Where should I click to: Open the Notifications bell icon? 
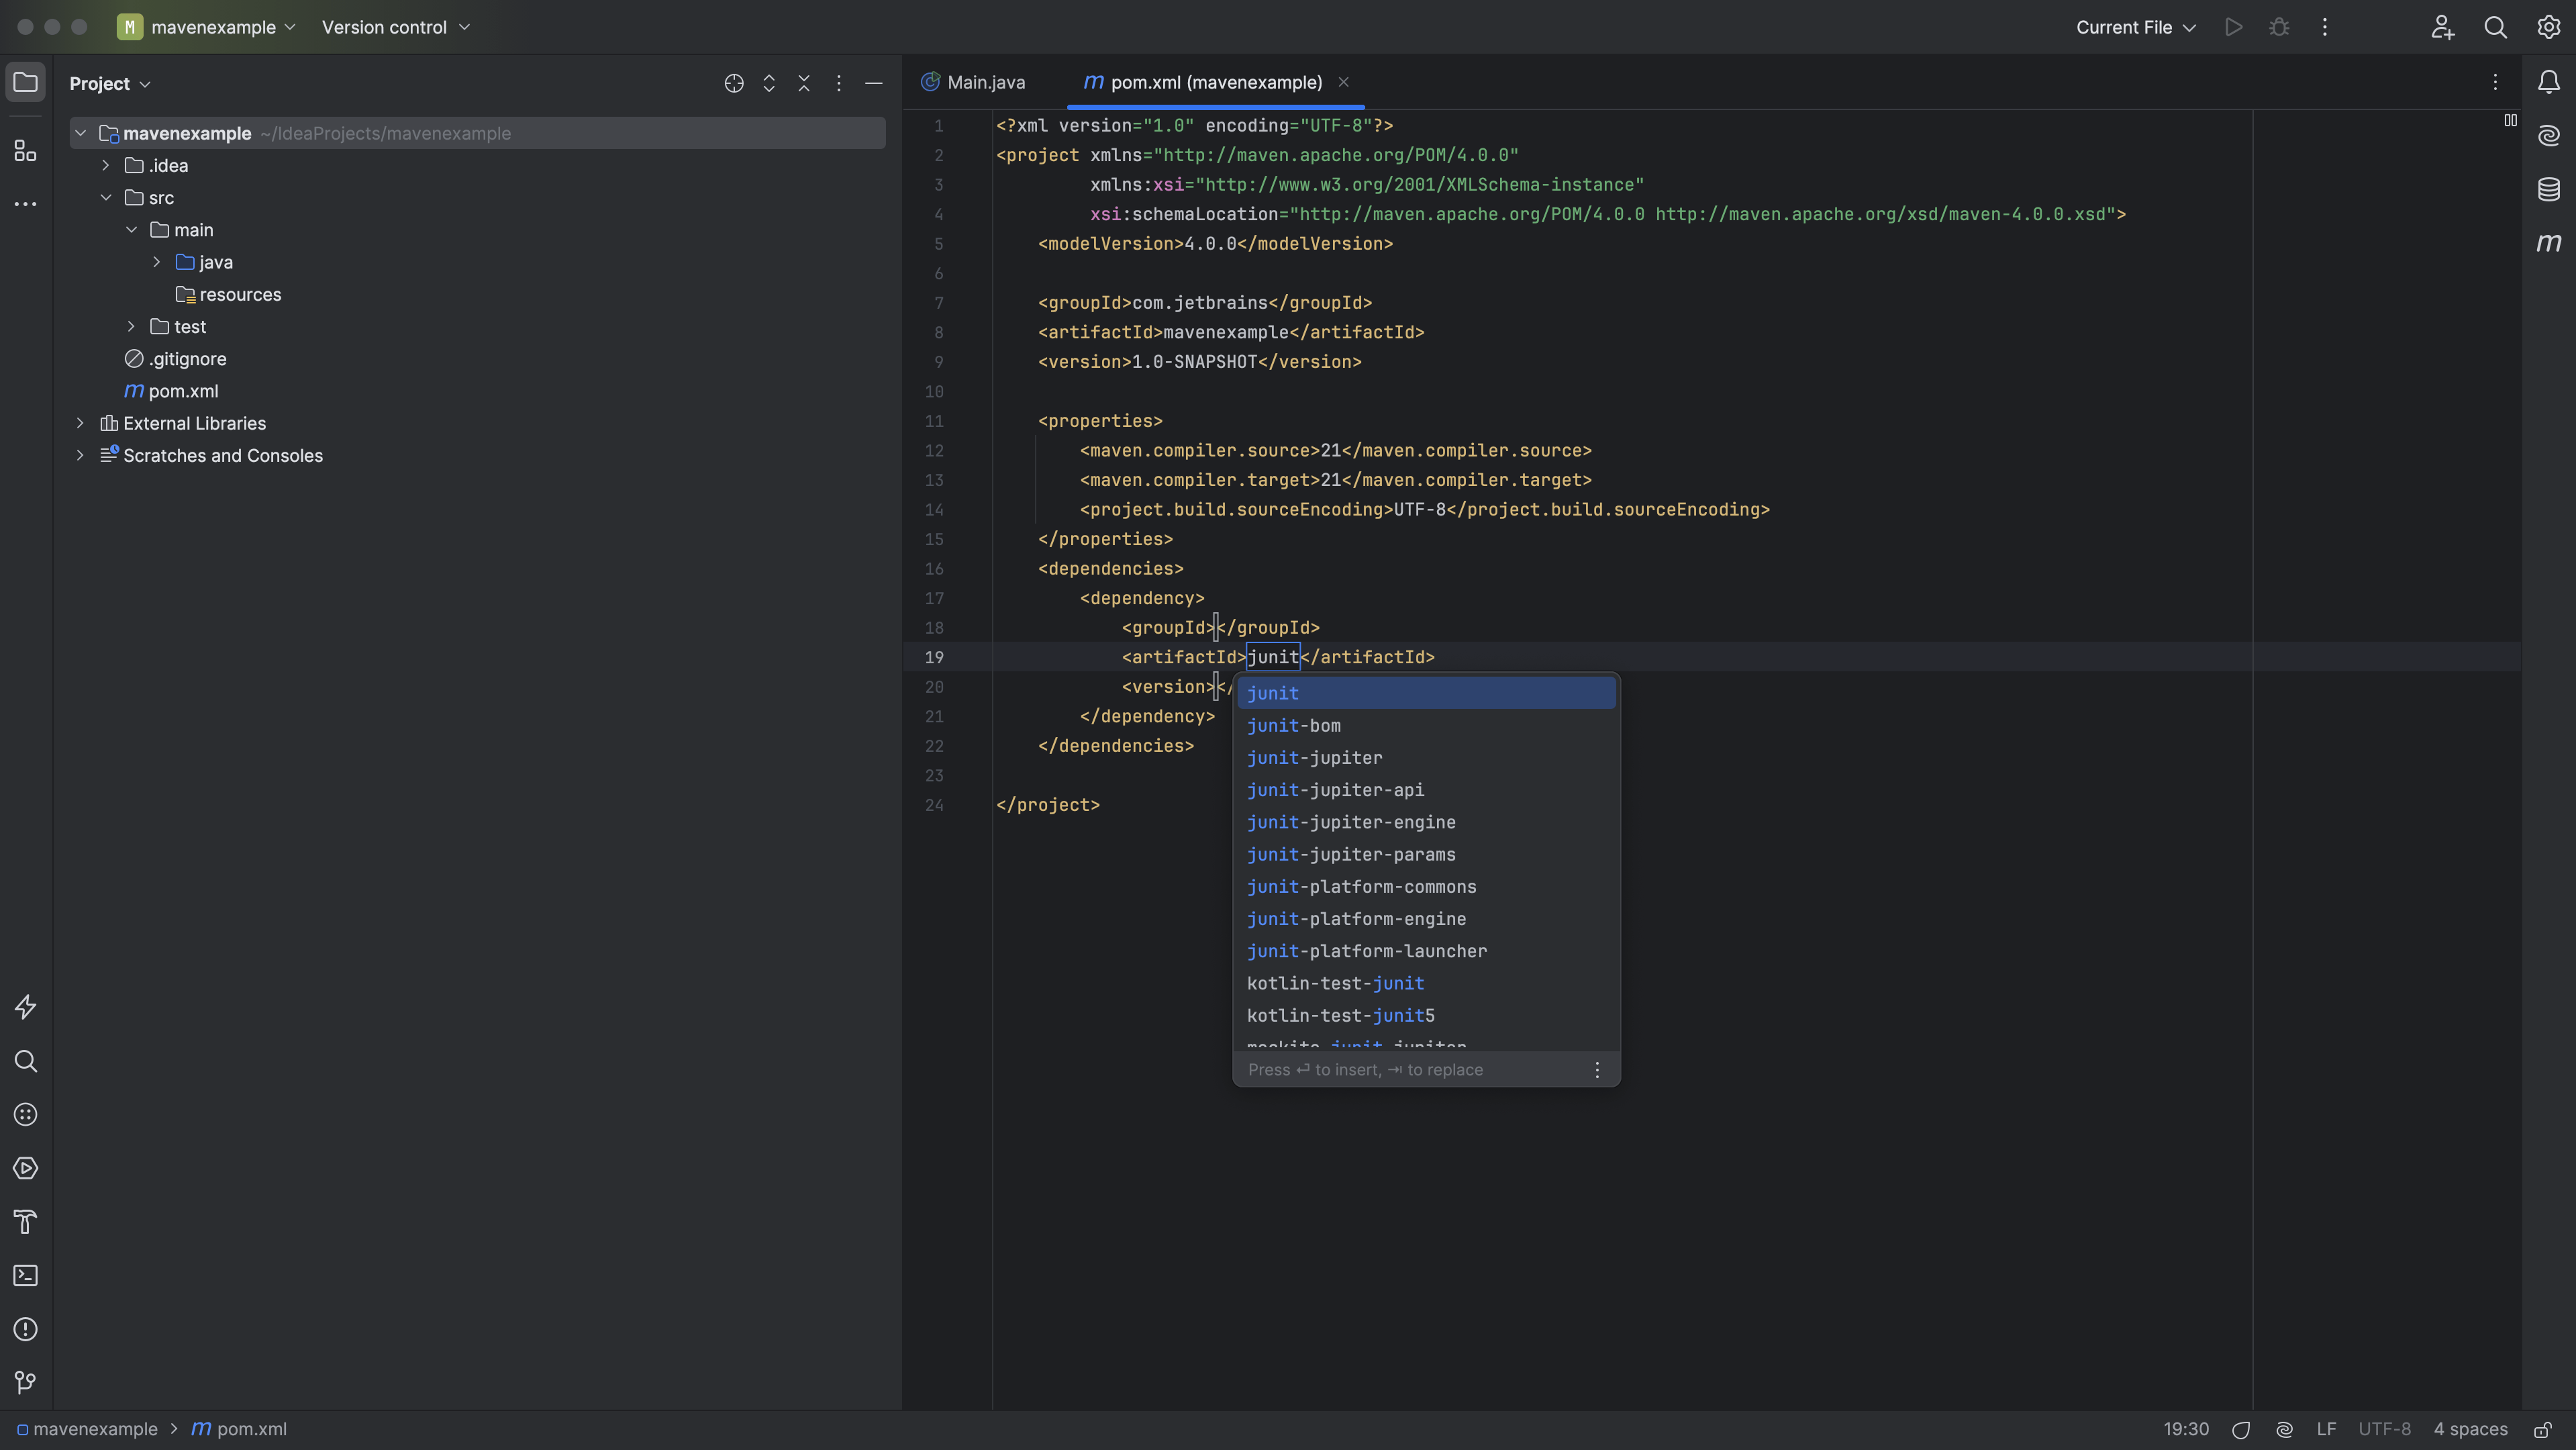(x=2548, y=82)
